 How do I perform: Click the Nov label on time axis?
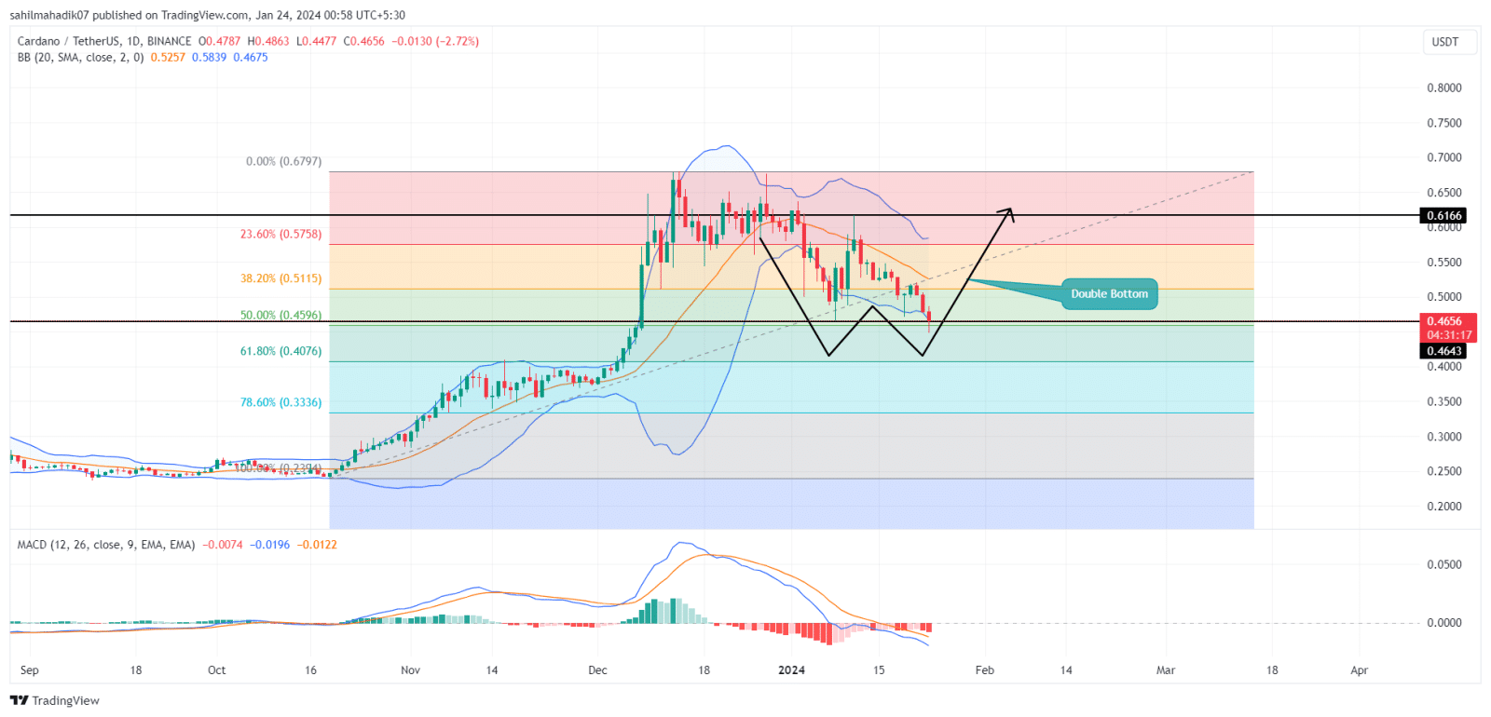click(x=410, y=670)
